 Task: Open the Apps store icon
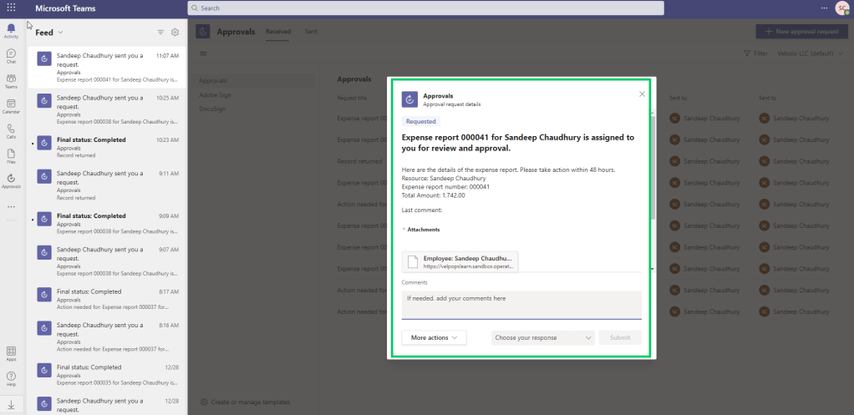[11, 353]
